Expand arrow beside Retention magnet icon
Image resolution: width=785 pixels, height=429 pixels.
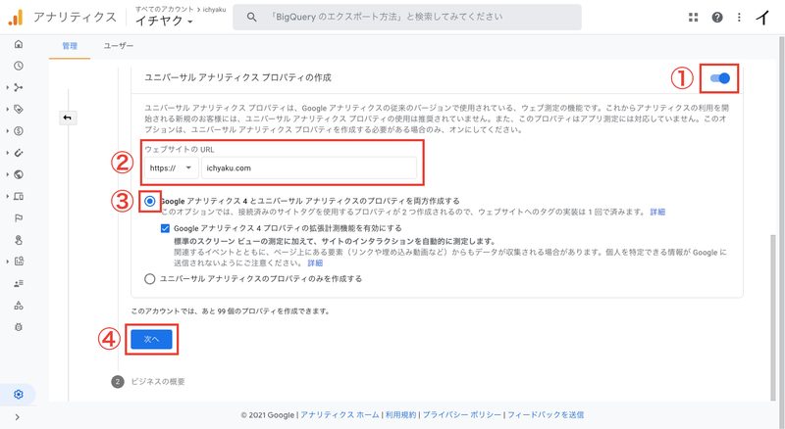pos(8,153)
